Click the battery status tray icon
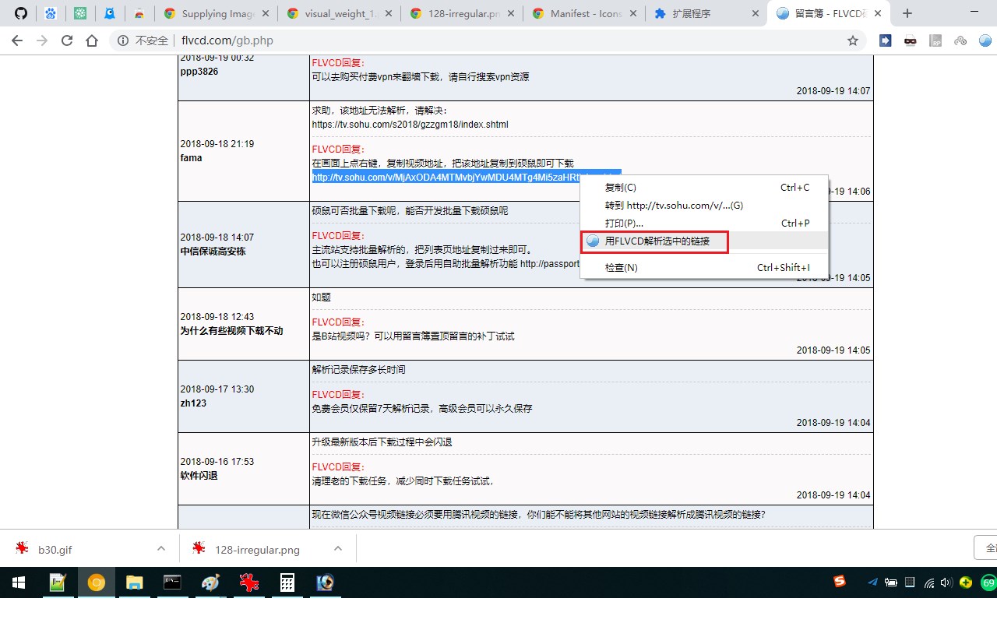997x623 pixels. 892,583
